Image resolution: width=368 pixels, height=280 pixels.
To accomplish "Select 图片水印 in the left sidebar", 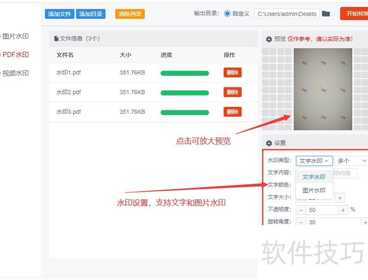I will [x=16, y=35].
